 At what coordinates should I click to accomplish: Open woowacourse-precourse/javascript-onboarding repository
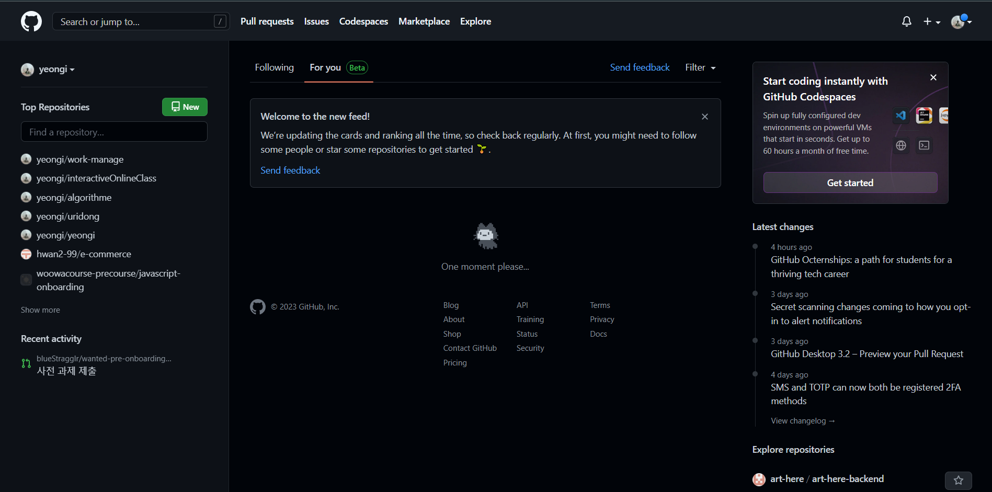click(108, 280)
